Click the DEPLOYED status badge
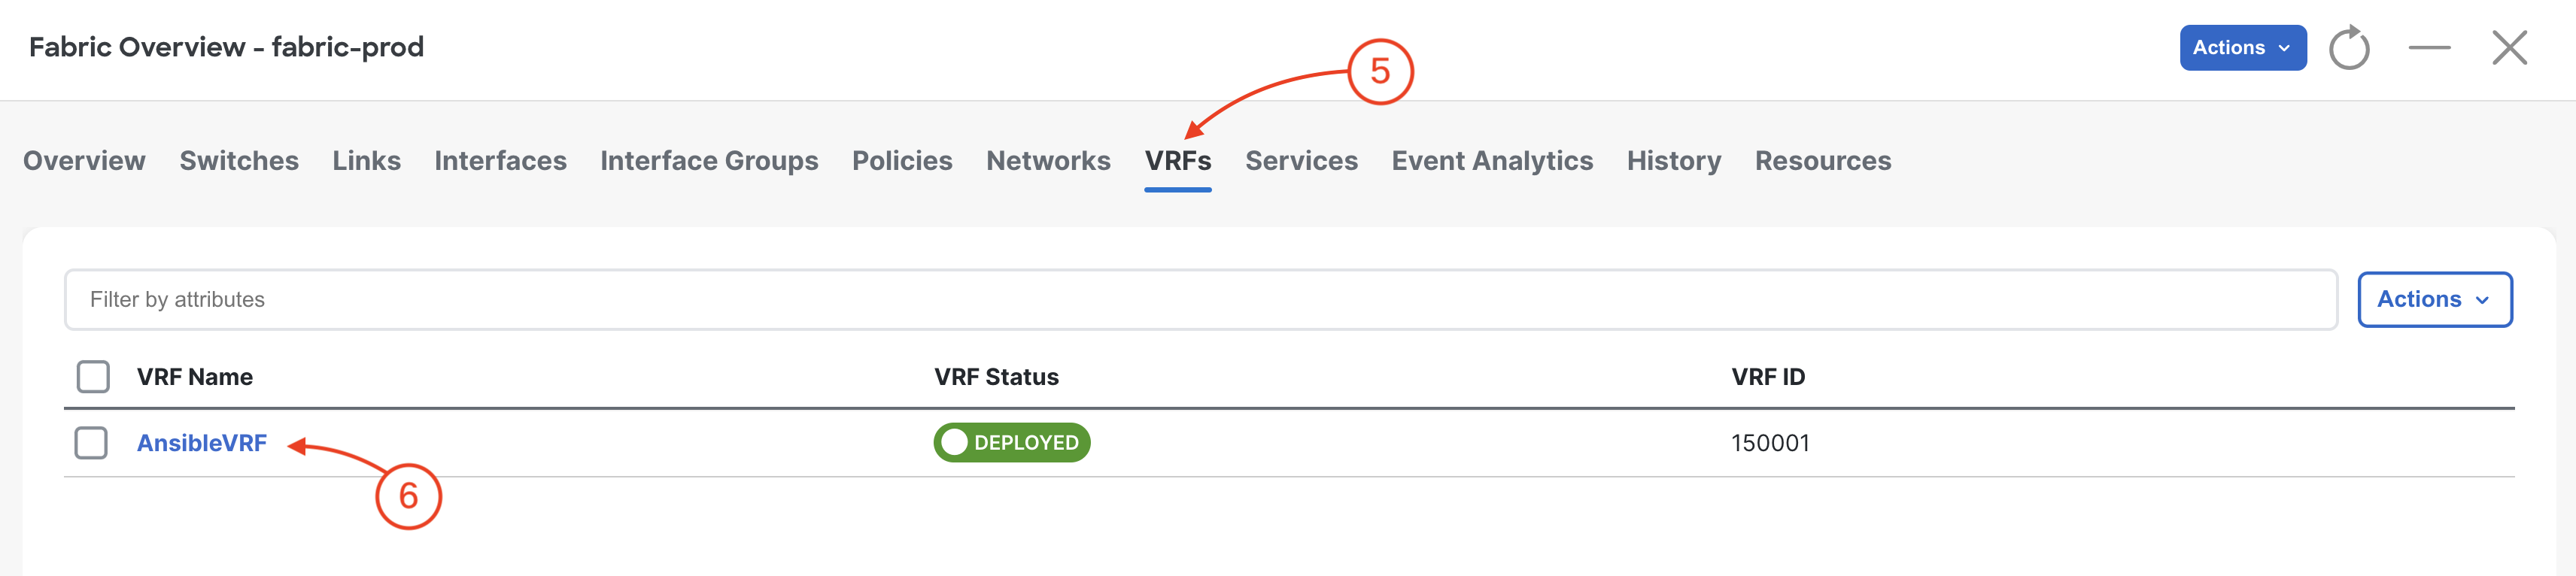 [1011, 443]
